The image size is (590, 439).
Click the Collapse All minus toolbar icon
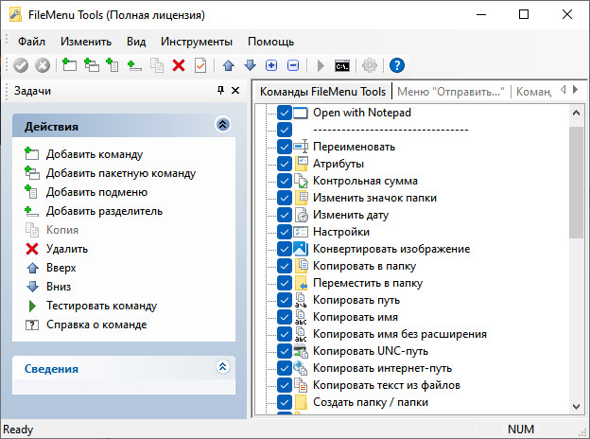pyautogui.click(x=293, y=65)
